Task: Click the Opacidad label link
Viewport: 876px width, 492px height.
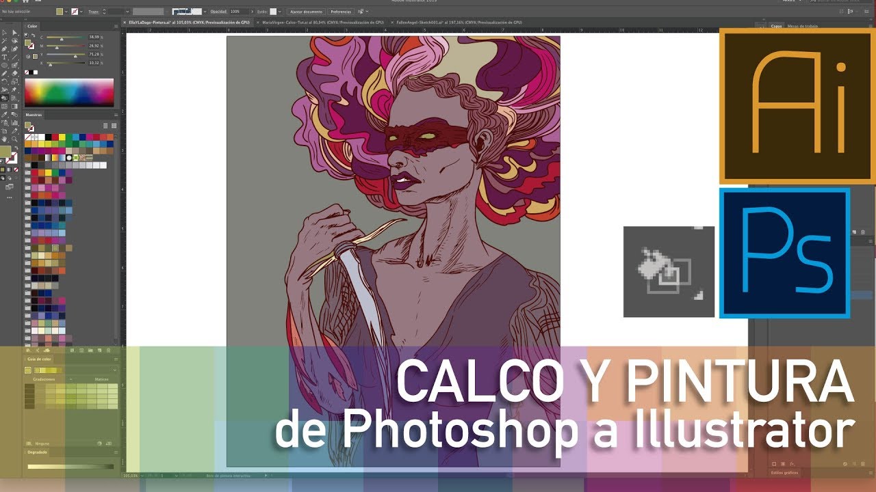Action: point(218,12)
